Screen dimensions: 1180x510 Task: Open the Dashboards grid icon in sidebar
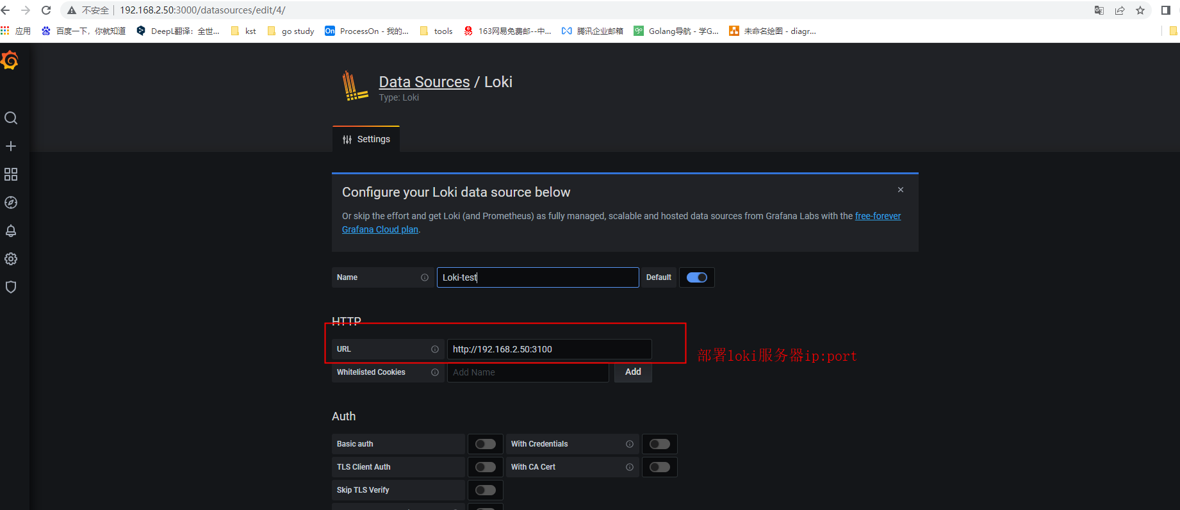pyautogui.click(x=11, y=174)
